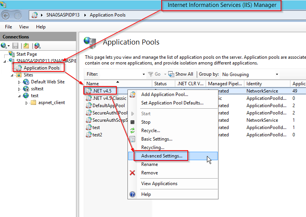Click the Stop square icon in menu
306x217 pixels.
(132, 122)
